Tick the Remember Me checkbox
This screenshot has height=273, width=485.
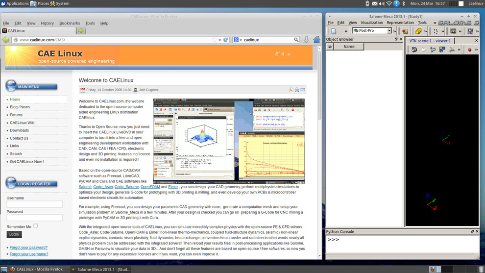click(x=36, y=226)
